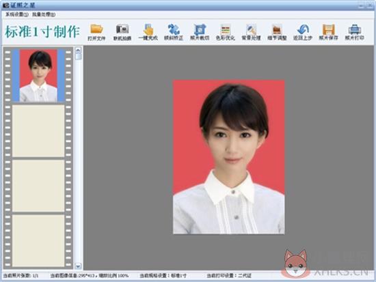The image size is (376, 282).
Task: Open the background processing tool
Action: pos(251,29)
